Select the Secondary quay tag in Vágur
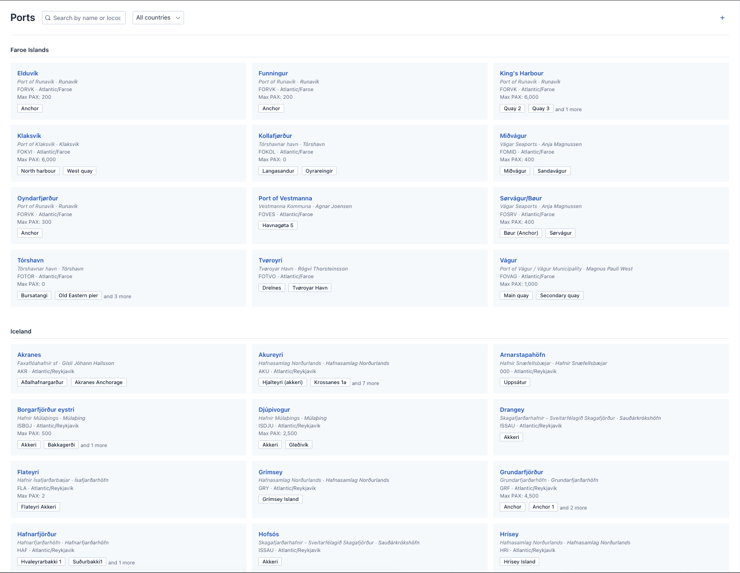740x573 pixels. point(560,295)
